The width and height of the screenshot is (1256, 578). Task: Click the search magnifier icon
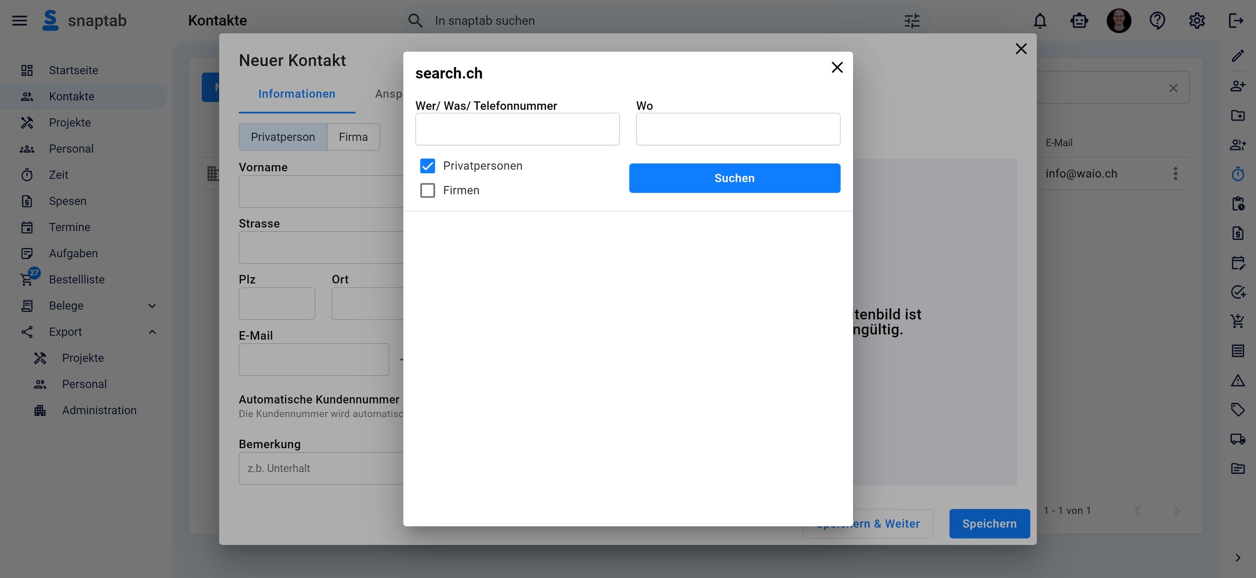tap(415, 20)
